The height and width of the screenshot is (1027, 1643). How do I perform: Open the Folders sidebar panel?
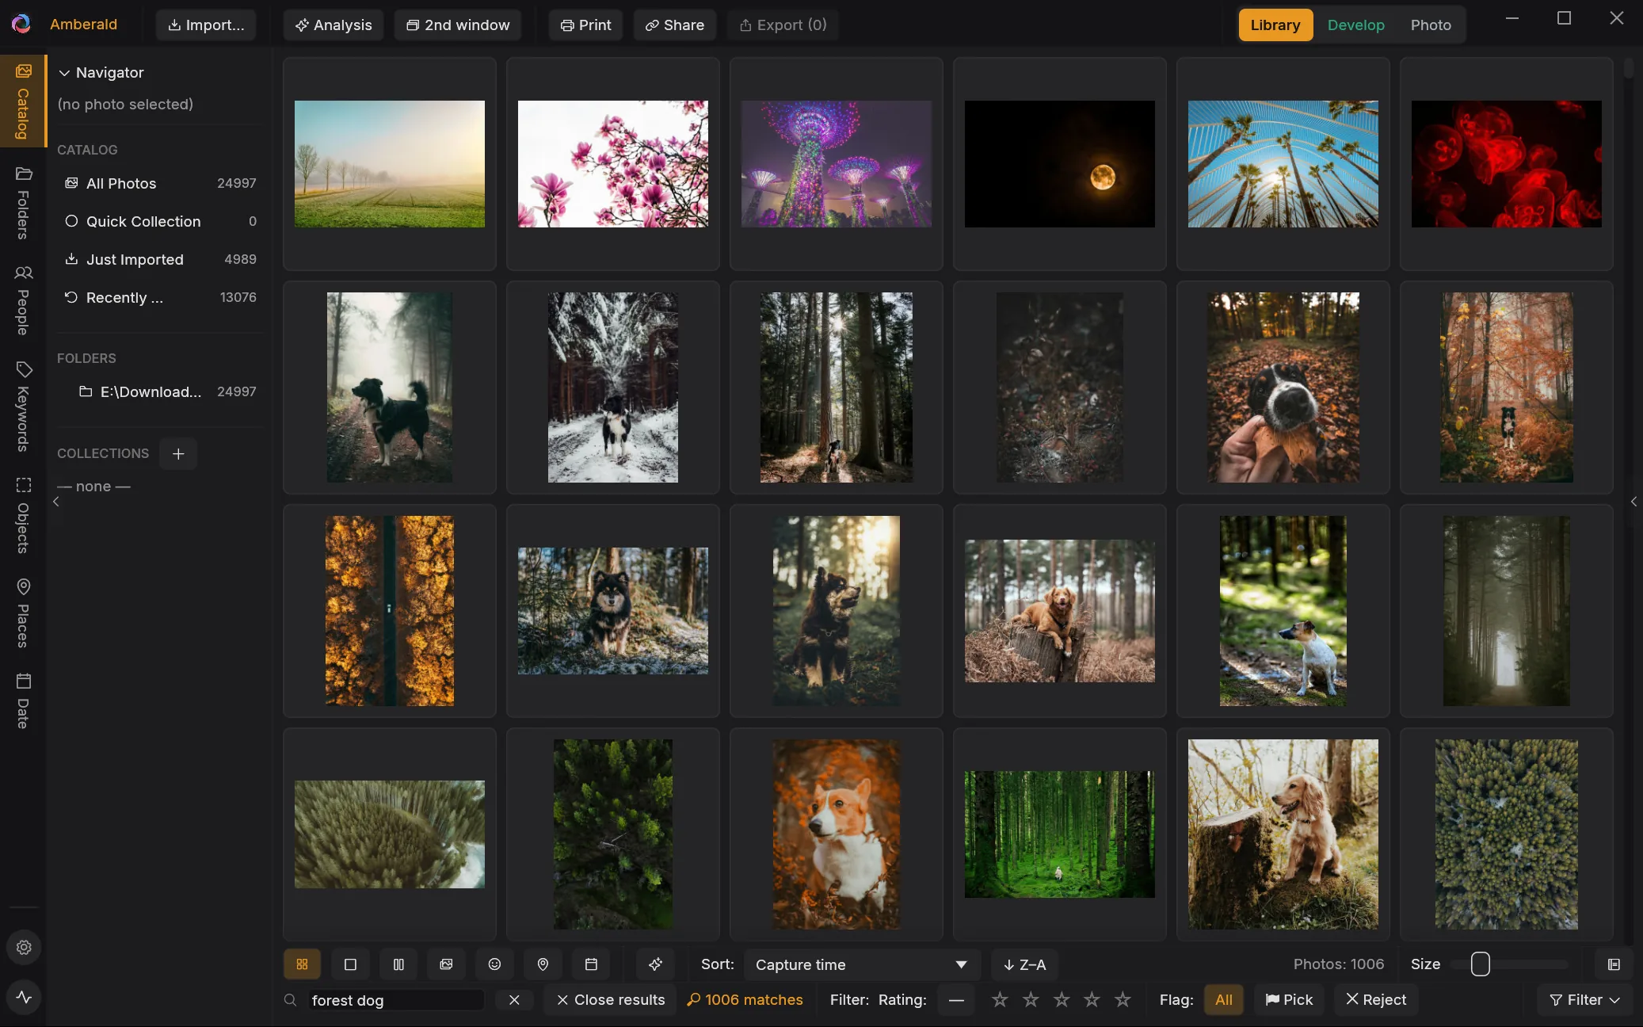click(x=24, y=203)
